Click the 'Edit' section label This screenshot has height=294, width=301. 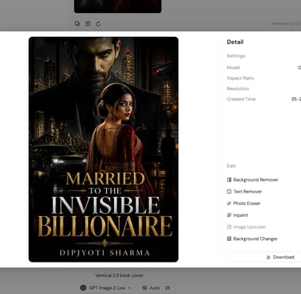pyautogui.click(x=231, y=165)
